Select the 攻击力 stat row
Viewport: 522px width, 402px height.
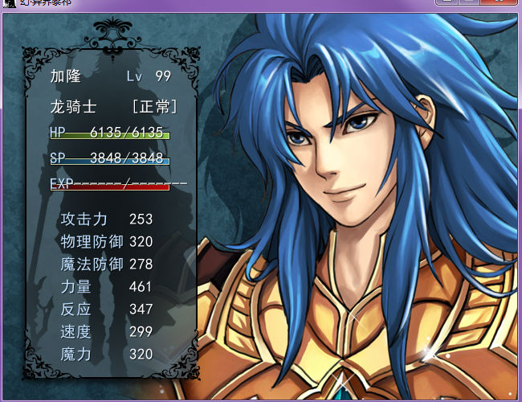tap(107, 219)
